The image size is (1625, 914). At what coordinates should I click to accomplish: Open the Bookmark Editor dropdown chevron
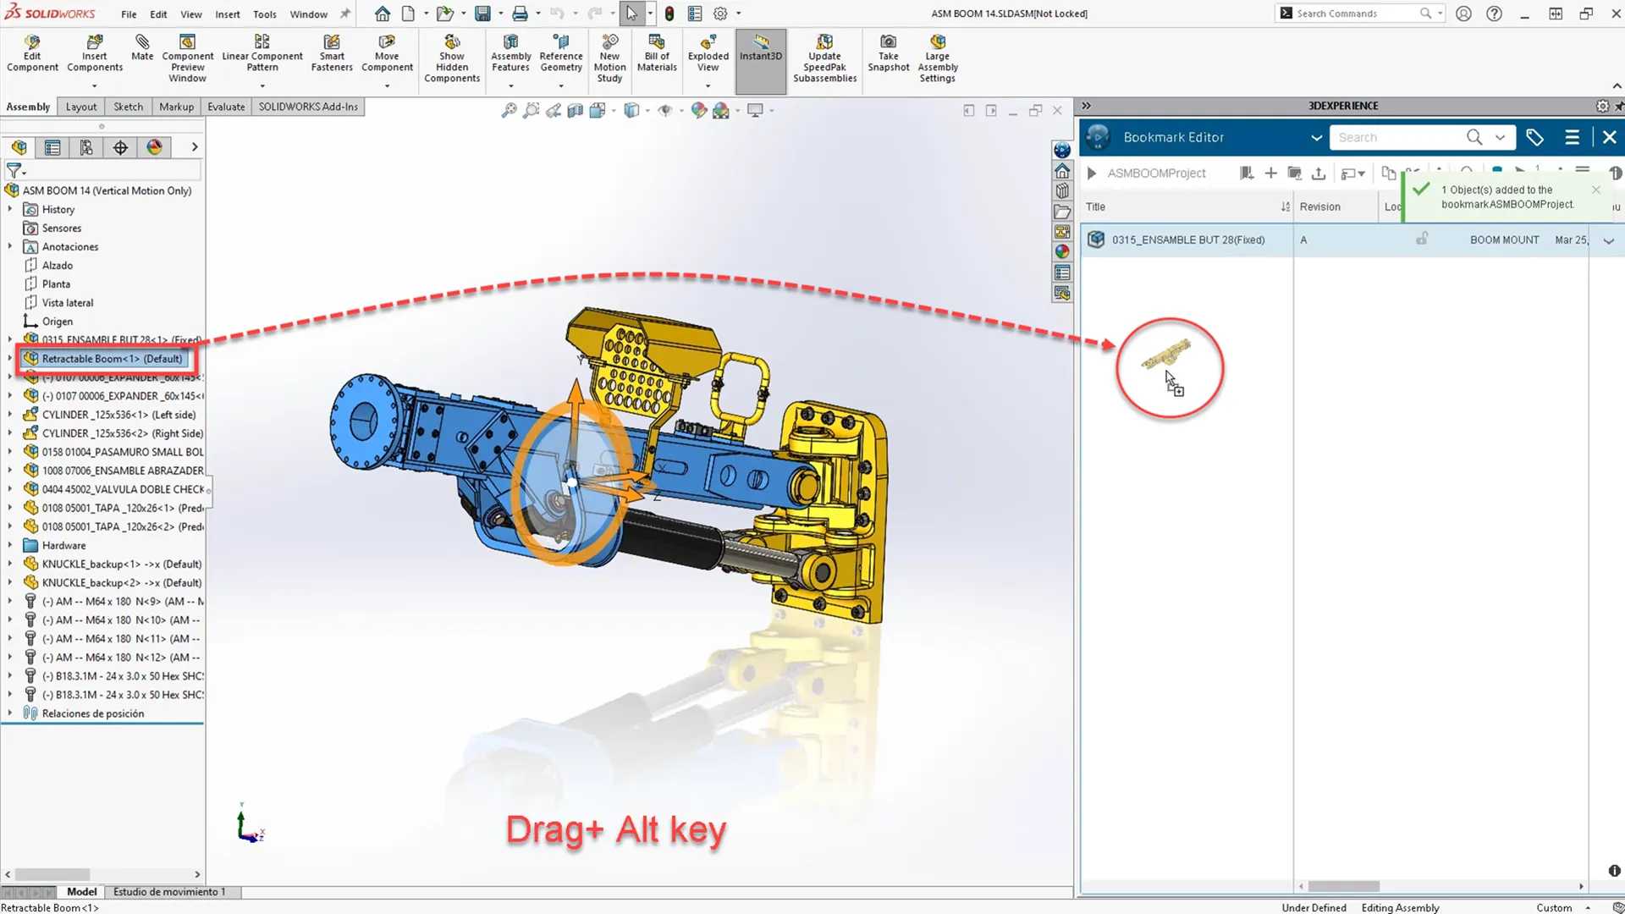[1316, 137]
